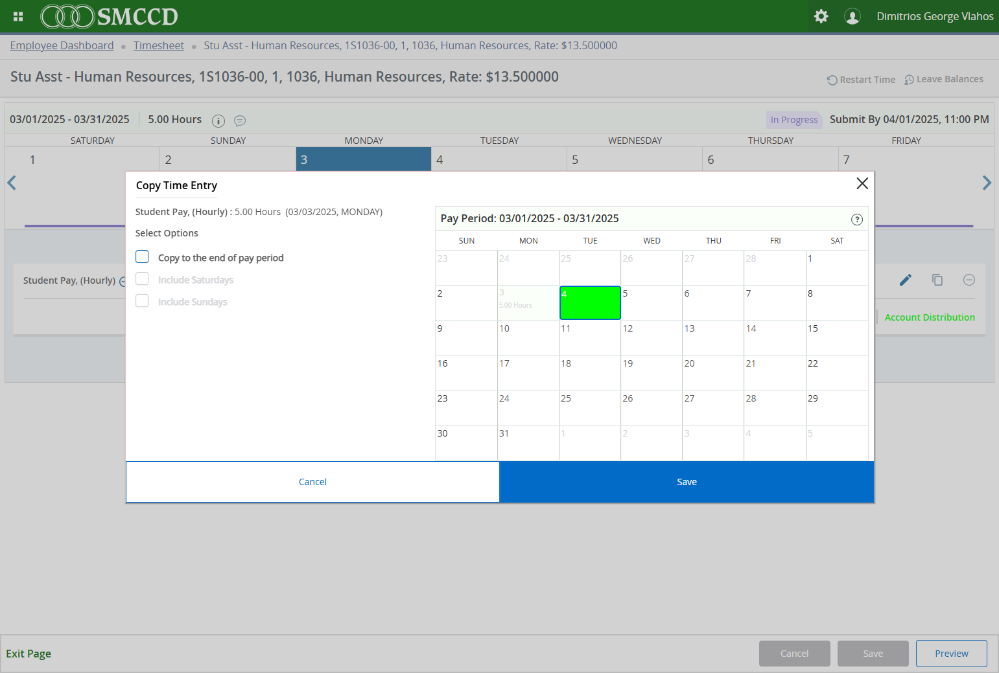Toggle the Include Sundays checkbox
Image resolution: width=999 pixels, height=673 pixels.
click(x=142, y=301)
